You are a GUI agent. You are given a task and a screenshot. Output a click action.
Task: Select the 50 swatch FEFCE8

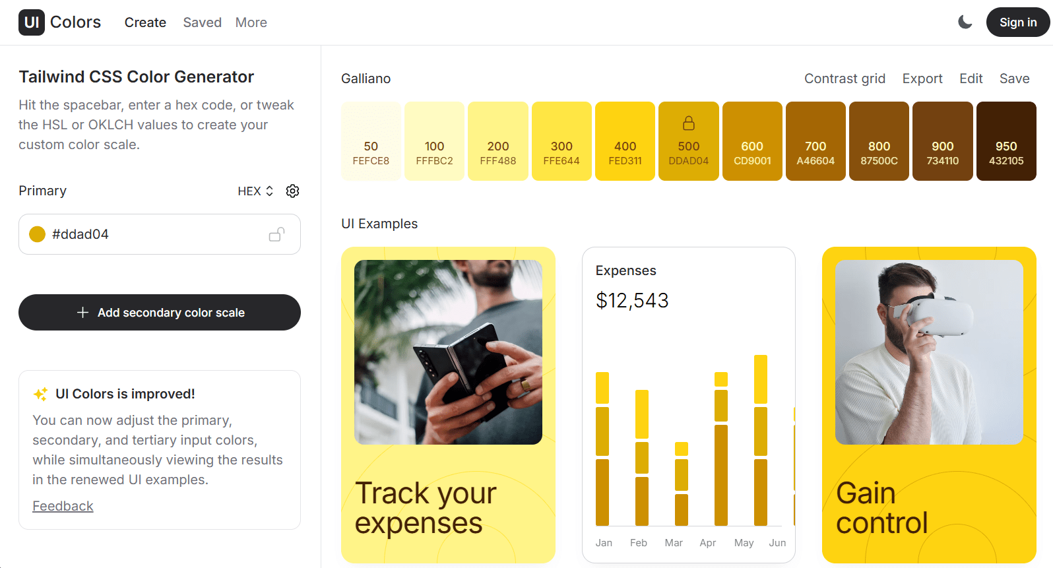(371, 141)
